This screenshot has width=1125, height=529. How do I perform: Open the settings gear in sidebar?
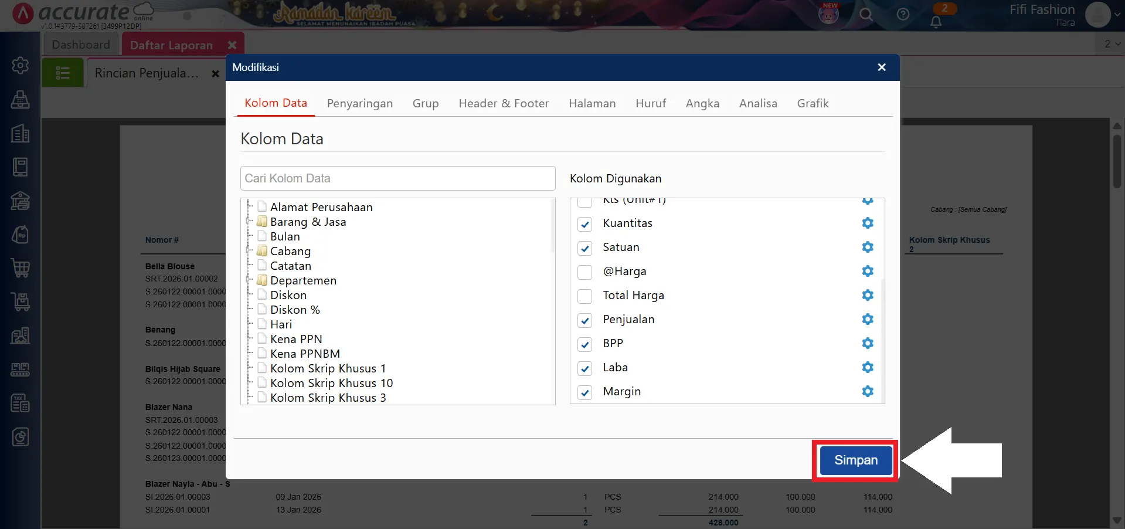pyautogui.click(x=21, y=65)
